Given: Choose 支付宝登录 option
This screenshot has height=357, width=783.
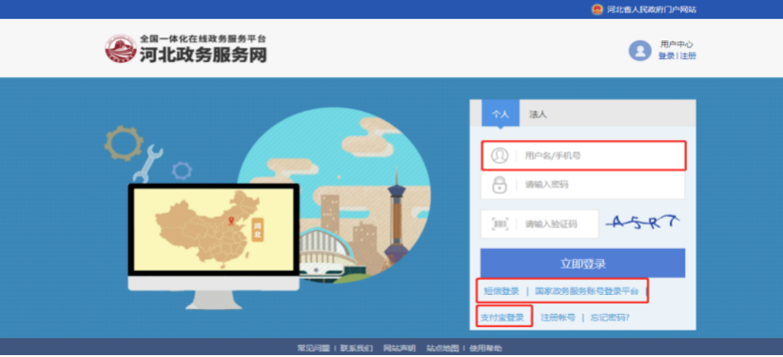Looking at the screenshot, I should pyautogui.click(x=503, y=318).
